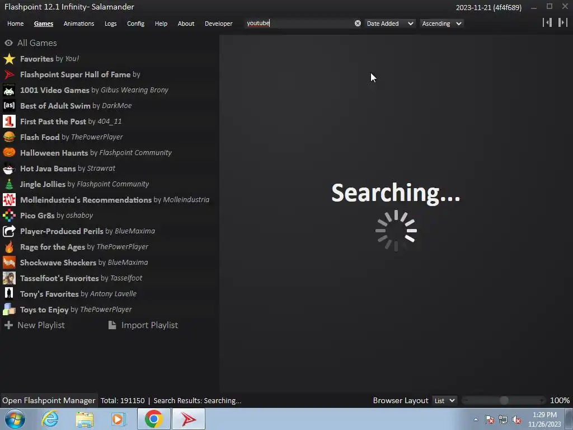Click the Shockwave Shockers icon
The width and height of the screenshot is (573, 430).
click(x=9, y=263)
